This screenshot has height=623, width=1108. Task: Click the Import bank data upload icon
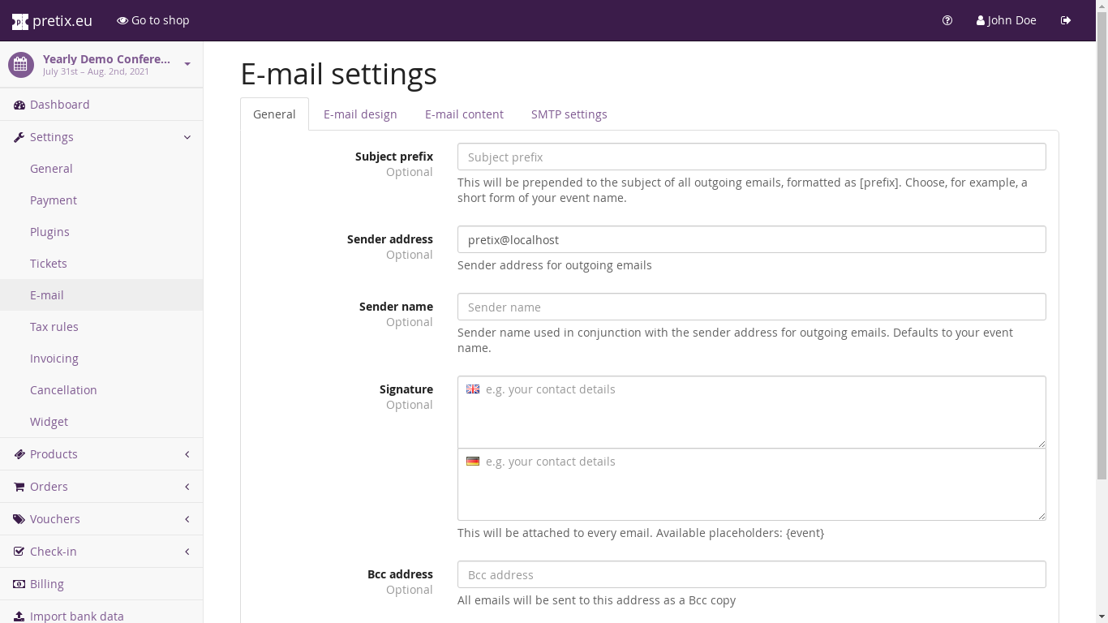19,617
